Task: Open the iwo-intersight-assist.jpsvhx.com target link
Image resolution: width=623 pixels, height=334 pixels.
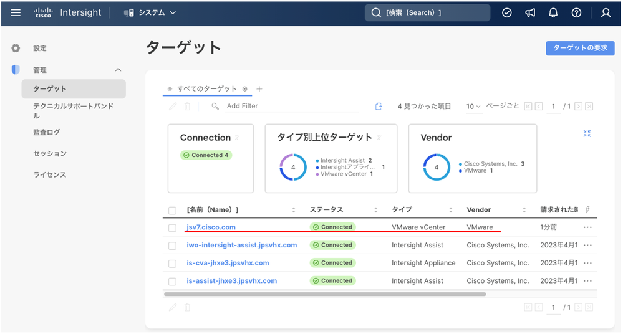Action: (x=241, y=245)
